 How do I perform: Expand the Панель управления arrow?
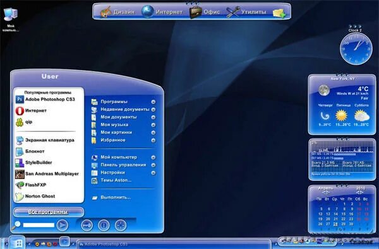pos(153,165)
